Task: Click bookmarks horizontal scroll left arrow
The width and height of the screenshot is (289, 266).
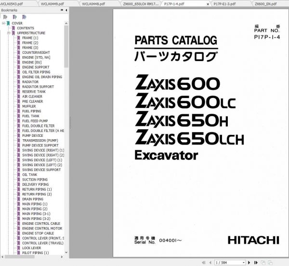Action: click(x=2, y=257)
